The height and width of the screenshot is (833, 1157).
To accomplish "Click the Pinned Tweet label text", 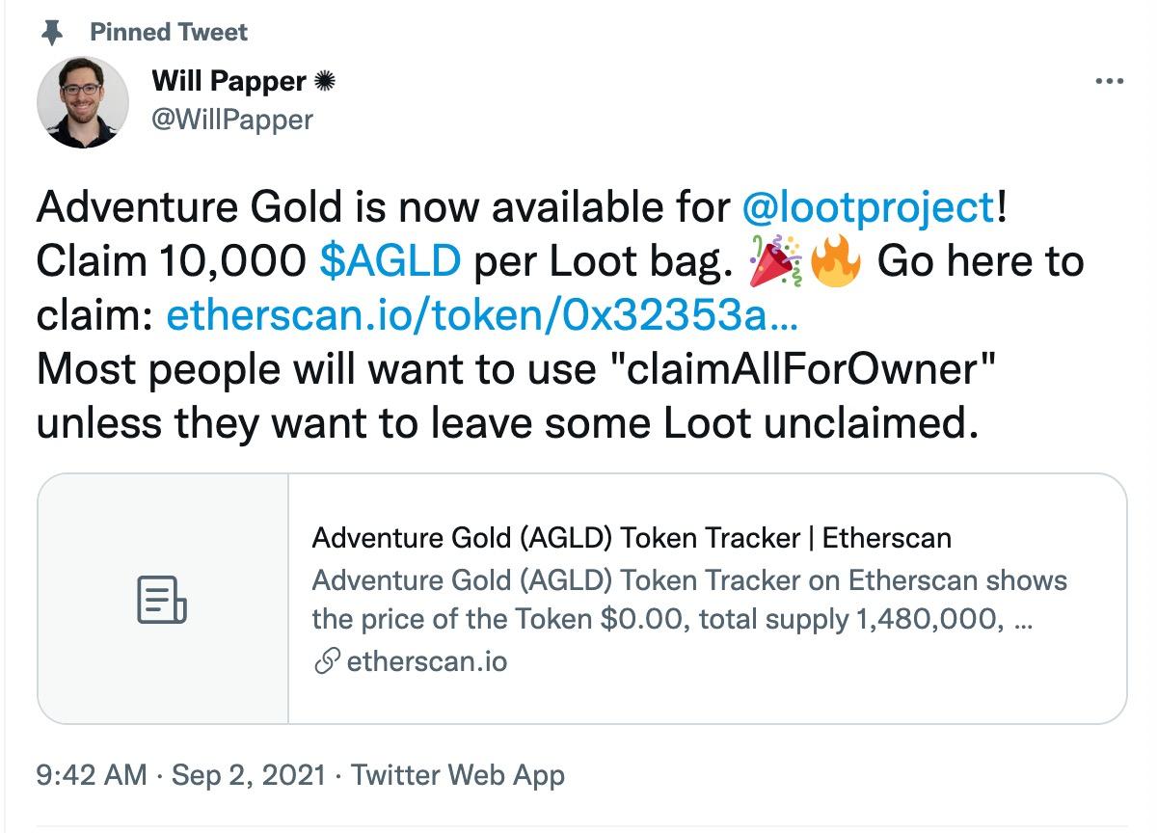I will coord(169,31).
